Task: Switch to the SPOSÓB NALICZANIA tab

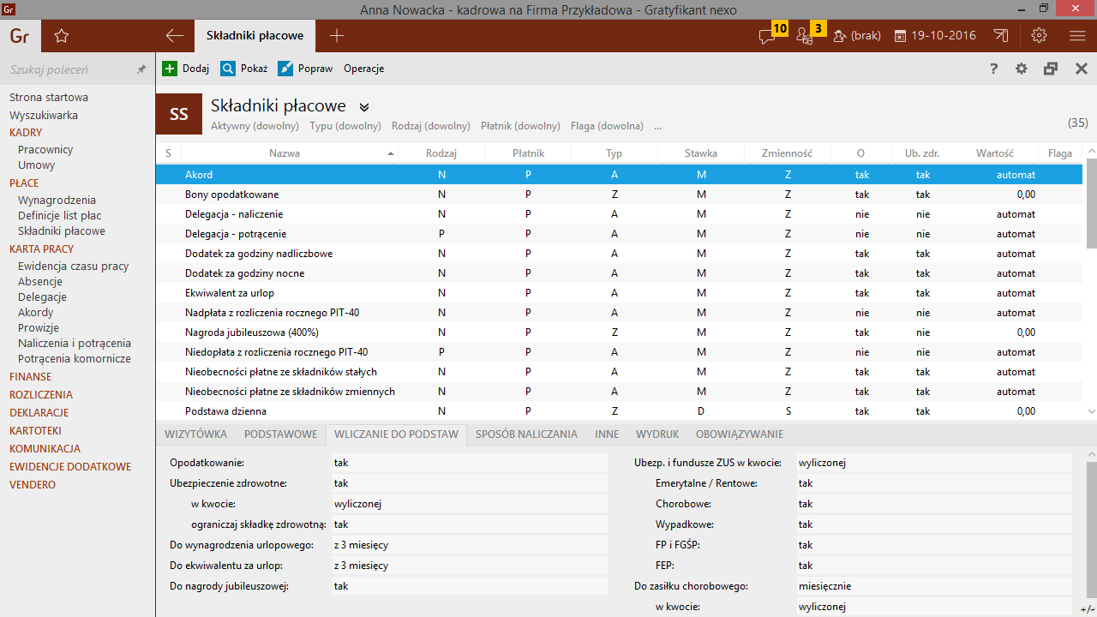Action: (x=526, y=434)
